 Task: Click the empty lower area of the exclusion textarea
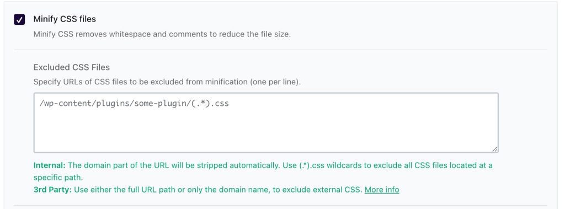[266, 133]
